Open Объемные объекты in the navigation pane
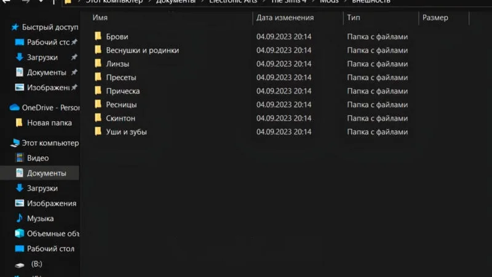Image resolution: width=492 pixels, height=277 pixels. tap(53, 233)
